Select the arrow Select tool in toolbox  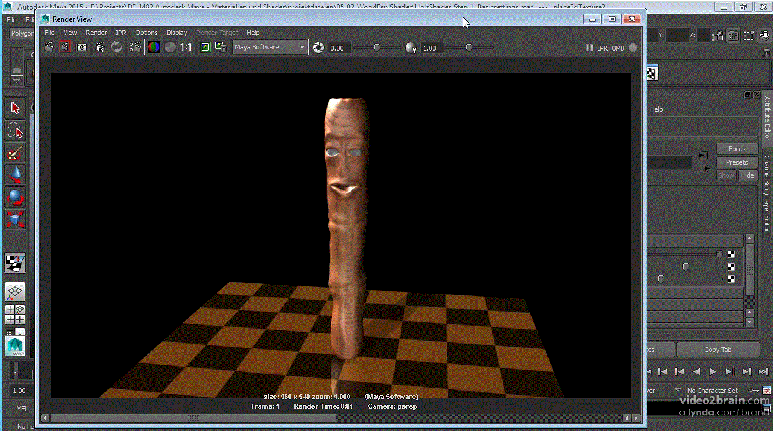(16, 108)
